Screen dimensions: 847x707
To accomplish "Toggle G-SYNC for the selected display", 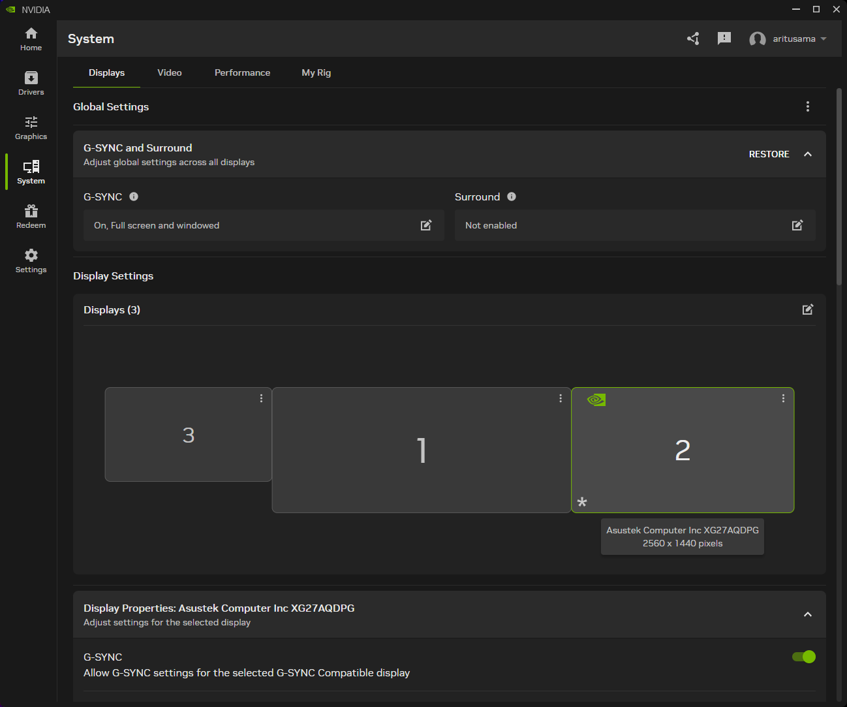I will [804, 657].
